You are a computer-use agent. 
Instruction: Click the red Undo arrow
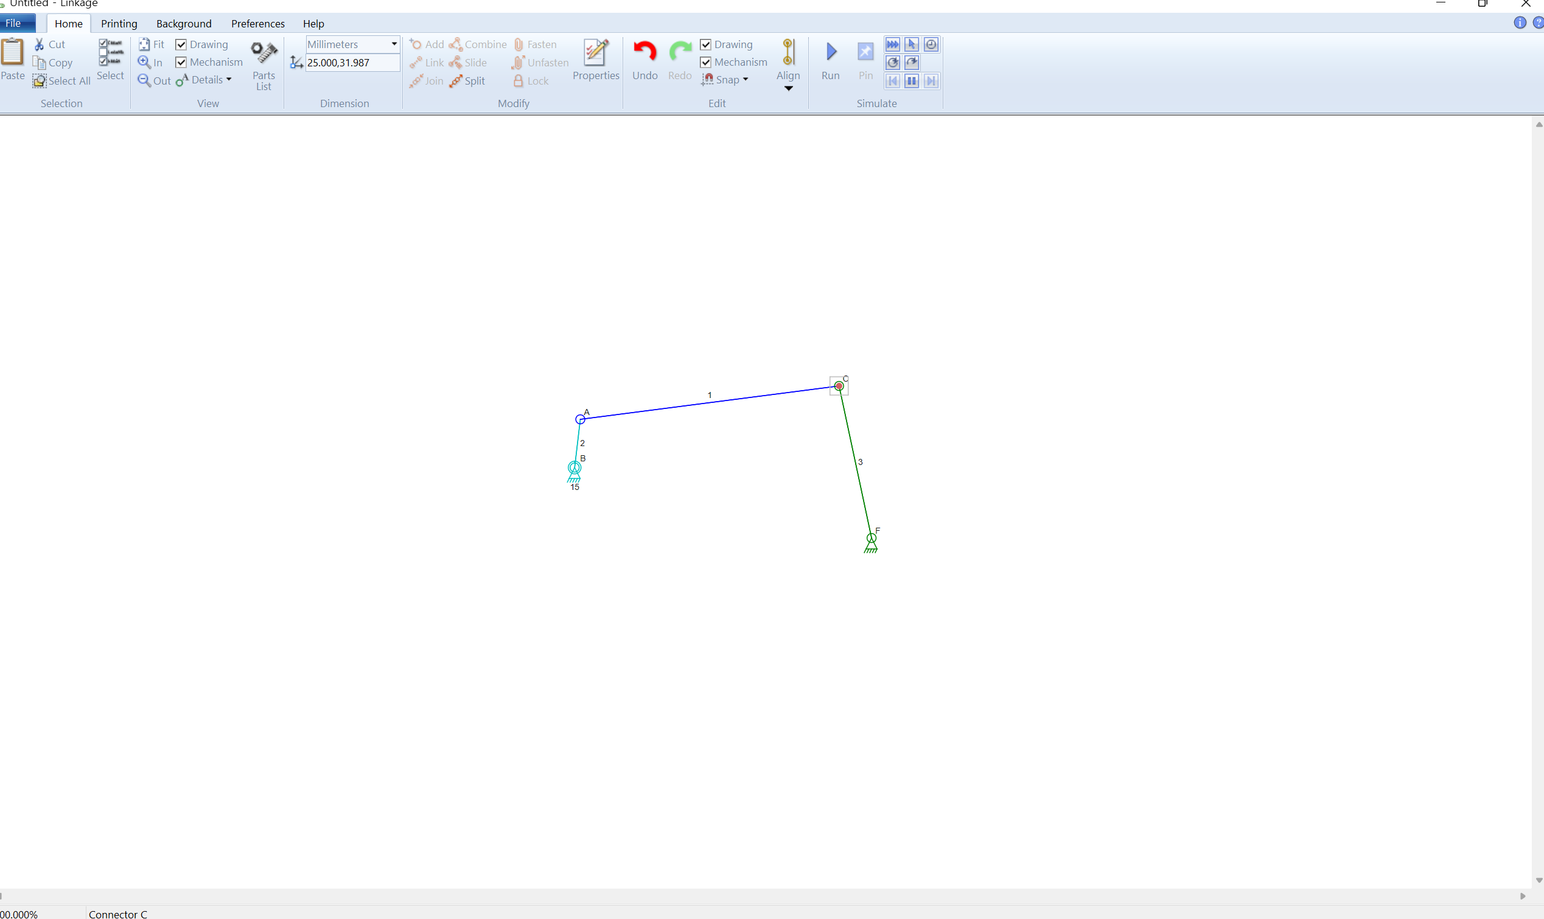point(644,52)
